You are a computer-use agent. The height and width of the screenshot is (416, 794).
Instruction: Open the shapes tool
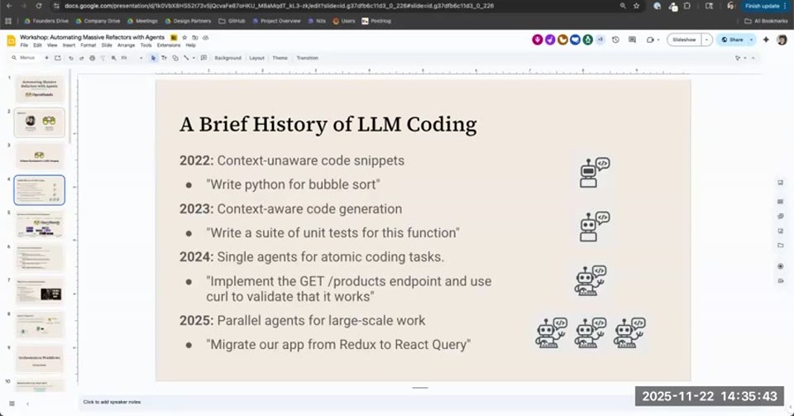(x=175, y=58)
